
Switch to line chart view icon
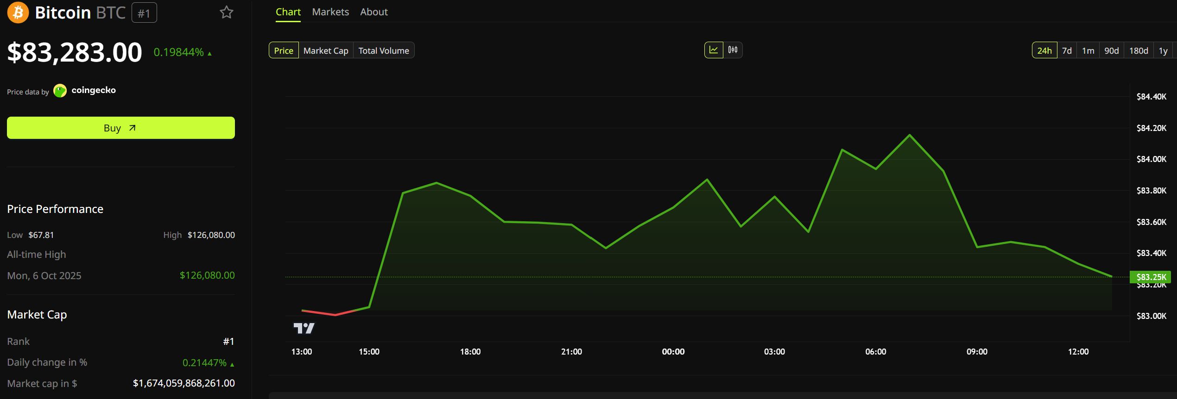click(x=714, y=50)
